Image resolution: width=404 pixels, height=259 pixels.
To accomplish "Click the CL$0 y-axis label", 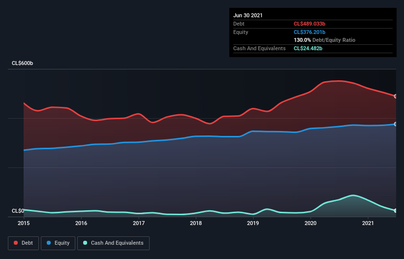I will click(x=18, y=211).
